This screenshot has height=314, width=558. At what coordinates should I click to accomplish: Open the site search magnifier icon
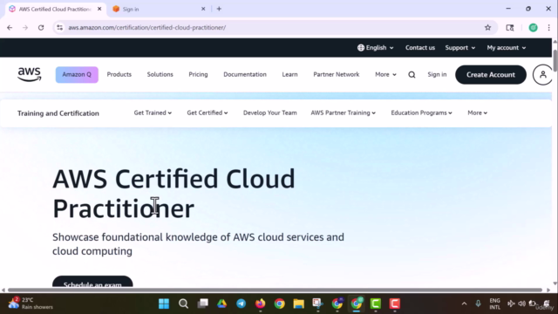tap(412, 75)
